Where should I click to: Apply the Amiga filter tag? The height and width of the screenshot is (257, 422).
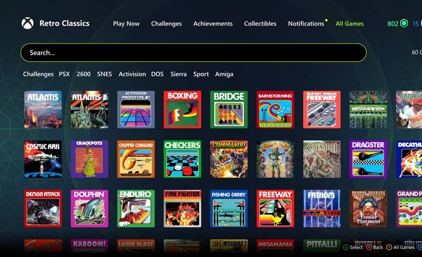[224, 74]
